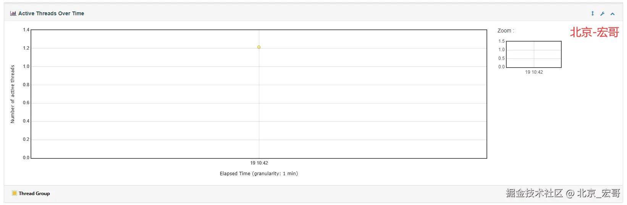The width and height of the screenshot is (627, 205).
Task: Click the Active Threads Over Time title
Action: (51, 13)
